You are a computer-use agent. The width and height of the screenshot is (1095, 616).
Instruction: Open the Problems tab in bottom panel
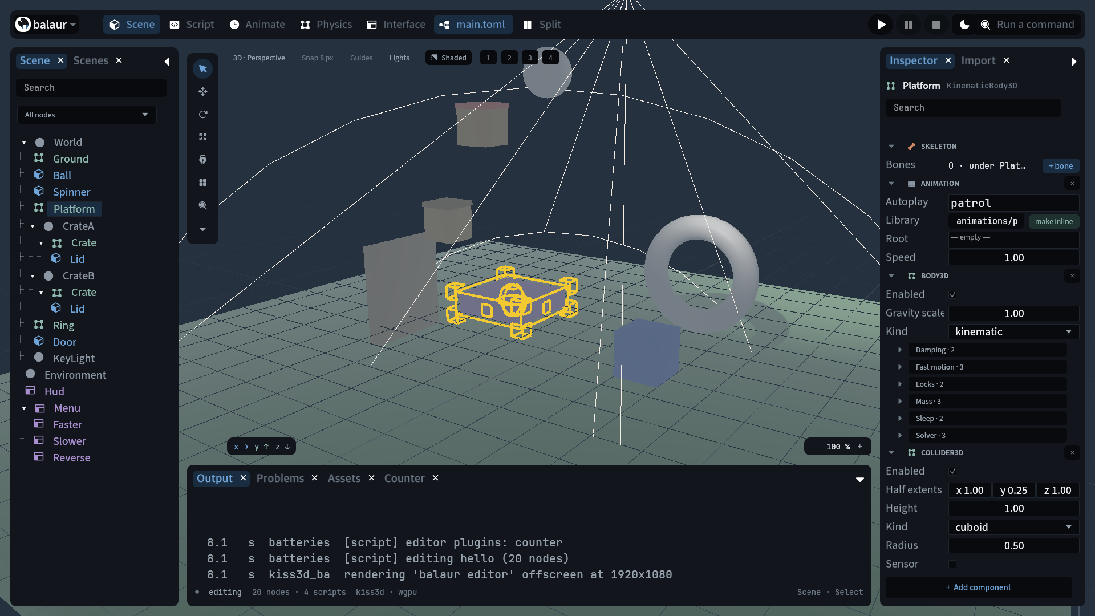click(x=280, y=479)
